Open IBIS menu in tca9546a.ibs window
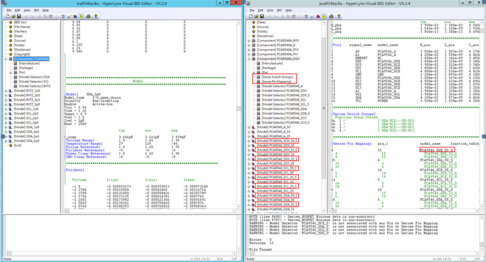 37,10
